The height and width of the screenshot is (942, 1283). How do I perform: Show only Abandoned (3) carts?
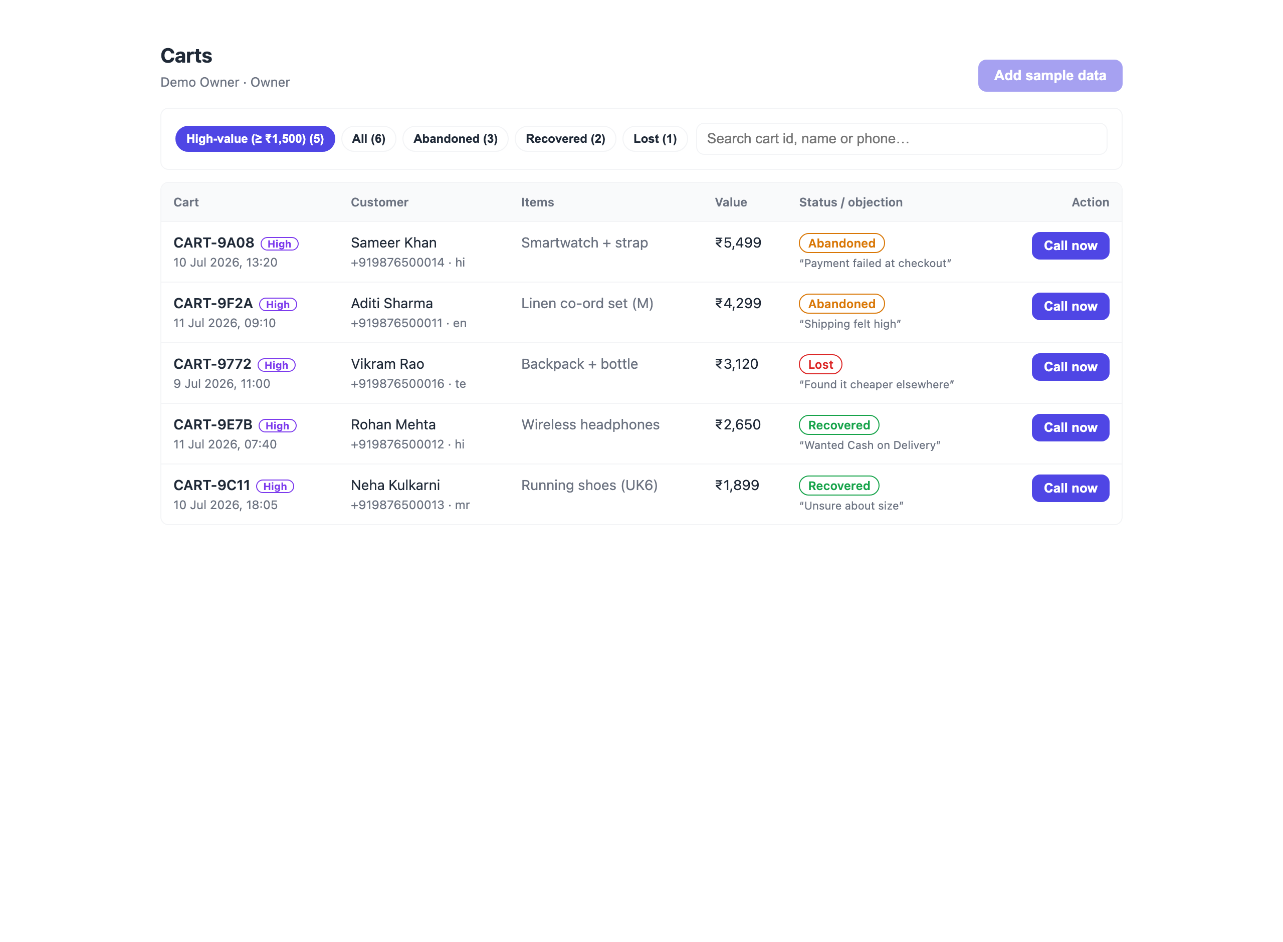point(455,139)
